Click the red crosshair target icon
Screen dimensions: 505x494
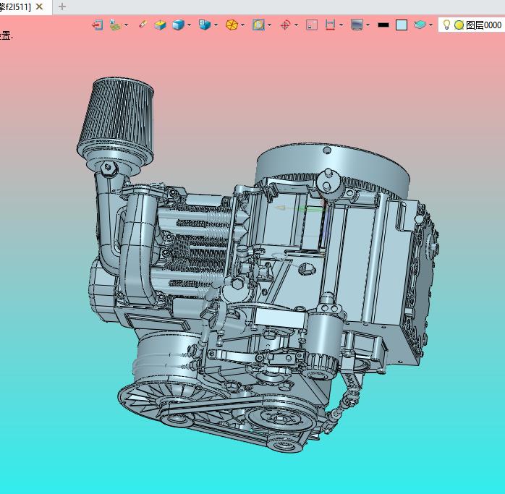tap(285, 25)
